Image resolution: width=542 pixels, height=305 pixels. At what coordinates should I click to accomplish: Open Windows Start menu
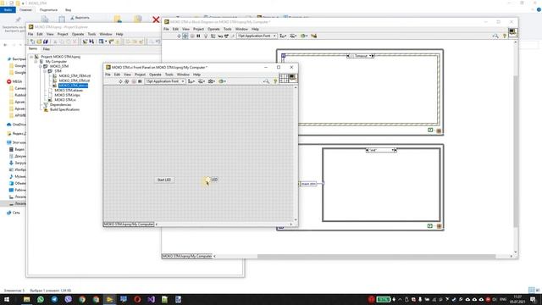click(x=7, y=299)
